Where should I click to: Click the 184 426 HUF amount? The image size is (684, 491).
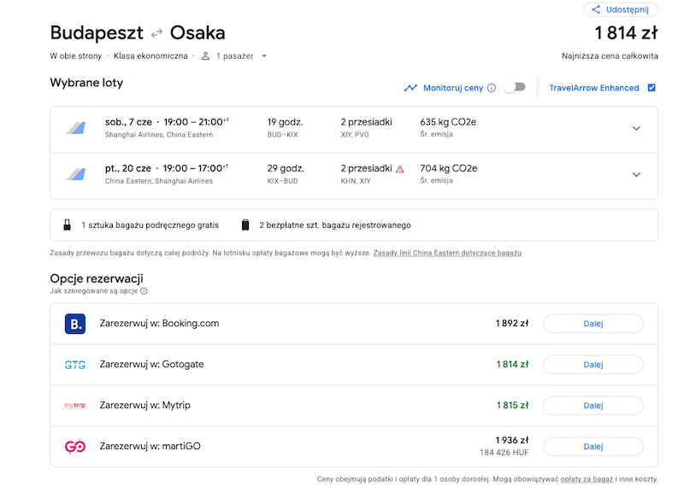pos(504,453)
